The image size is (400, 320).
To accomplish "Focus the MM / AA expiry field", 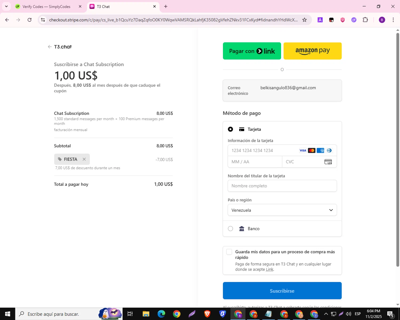I will (255, 162).
